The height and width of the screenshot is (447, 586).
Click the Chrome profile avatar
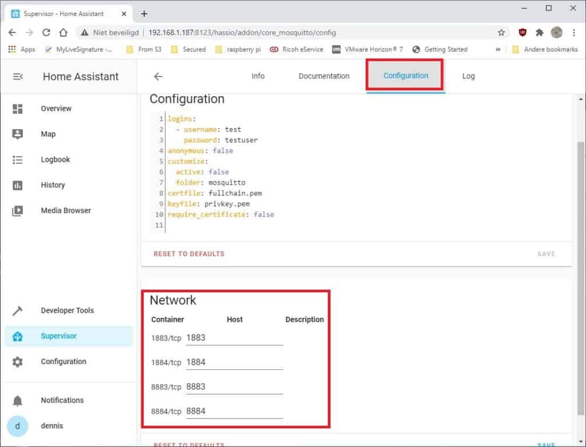tap(556, 33)
